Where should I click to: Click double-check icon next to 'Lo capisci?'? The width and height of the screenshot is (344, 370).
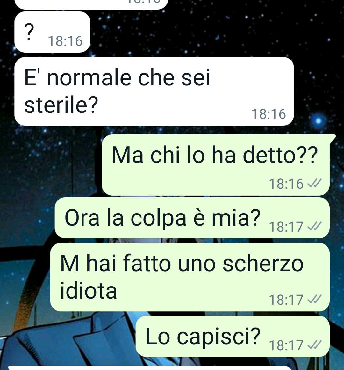[314, 345]
